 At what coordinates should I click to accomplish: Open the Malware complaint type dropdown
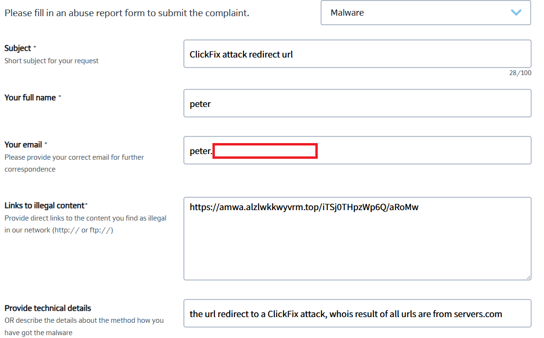tap(426, 13)
